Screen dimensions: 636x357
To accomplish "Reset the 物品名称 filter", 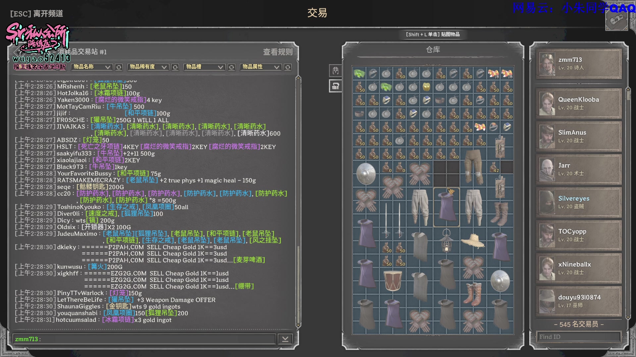I will (119, 67).
